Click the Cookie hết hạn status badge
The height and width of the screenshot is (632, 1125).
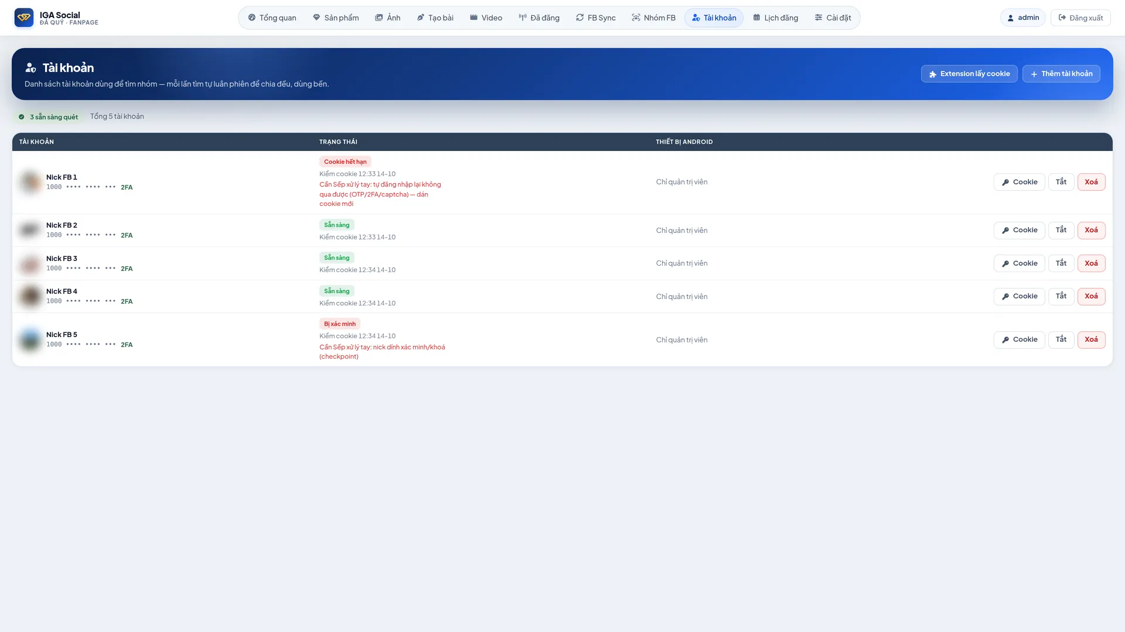[345, 162]
